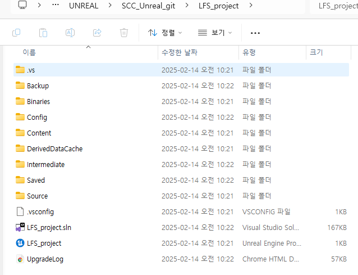
Task: Focus the LFS_project search box
Action: (334, 6)
